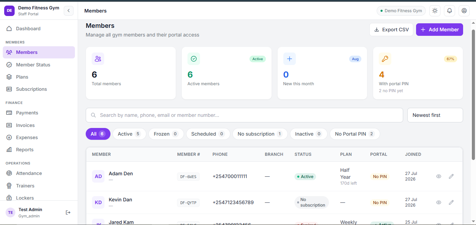
Task: Select the All filter tab
Action: [98, 134]
